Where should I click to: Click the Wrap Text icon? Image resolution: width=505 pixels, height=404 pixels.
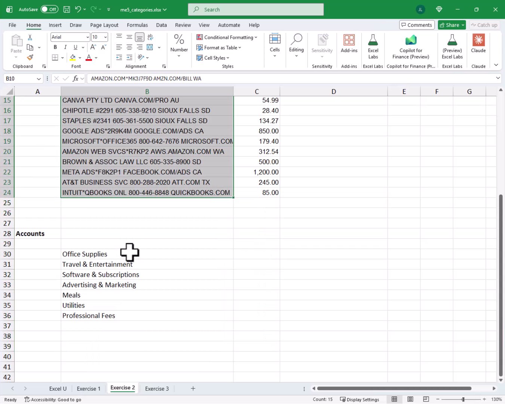click(x=150, y=37)
